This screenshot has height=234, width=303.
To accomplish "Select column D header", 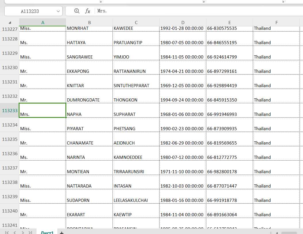I will click(183, 22).
